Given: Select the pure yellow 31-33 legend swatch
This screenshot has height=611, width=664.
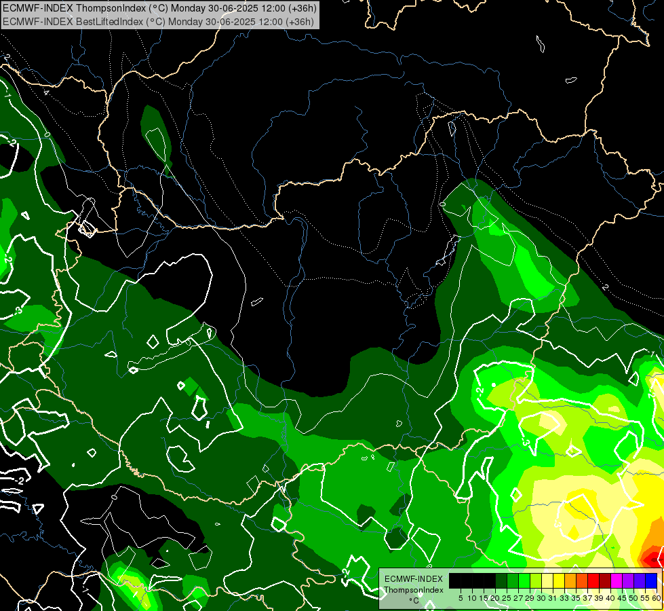Looking at the screenshot, I should 559,580.
